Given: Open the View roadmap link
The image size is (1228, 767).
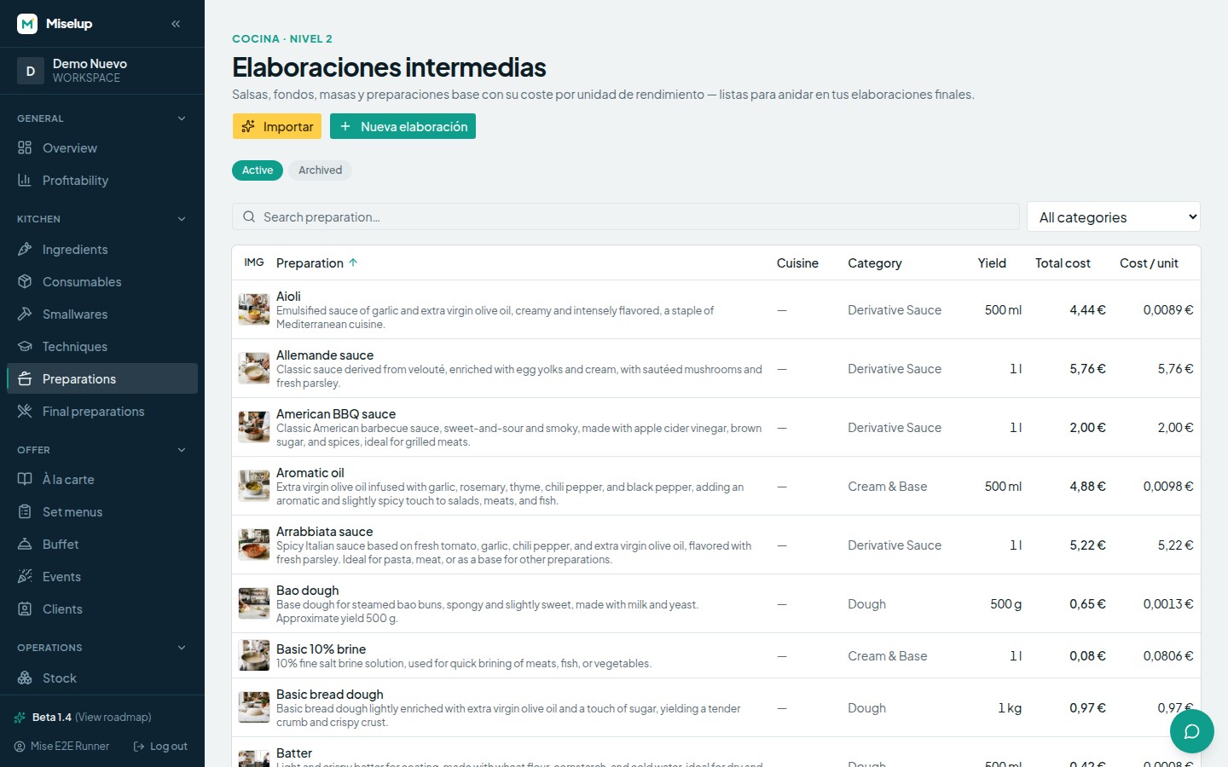Looking at the screenshot, I should click(x=113, y=718).
